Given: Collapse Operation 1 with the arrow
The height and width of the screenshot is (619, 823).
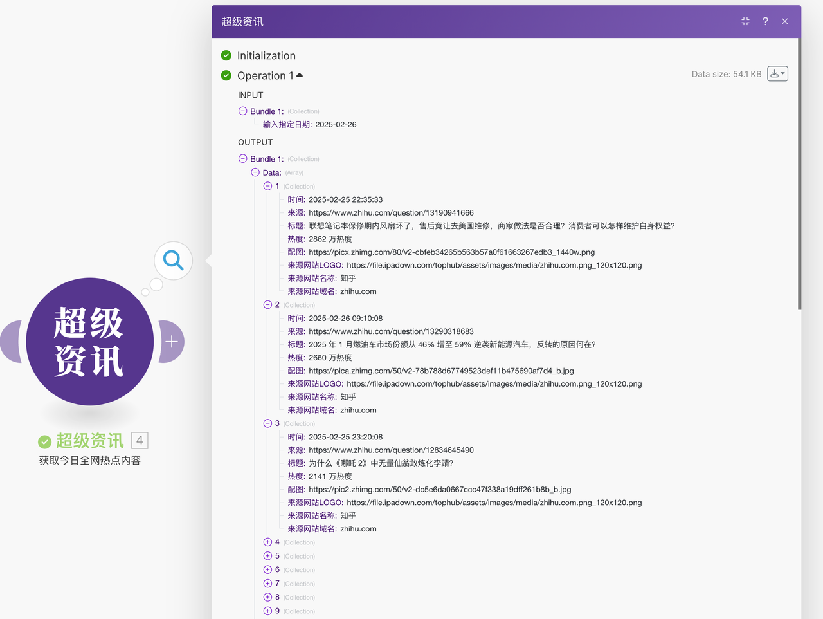Looking at the screenshot, I should pyautogui.click(x=300, y=75).
